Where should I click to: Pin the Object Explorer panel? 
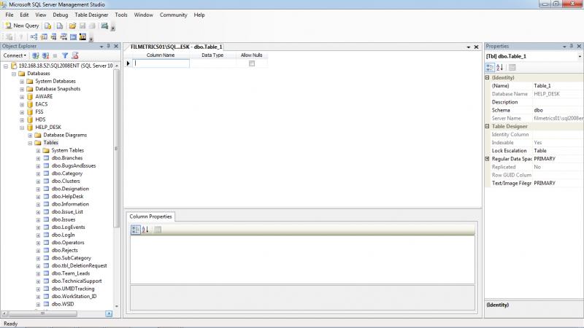(108, 46)
